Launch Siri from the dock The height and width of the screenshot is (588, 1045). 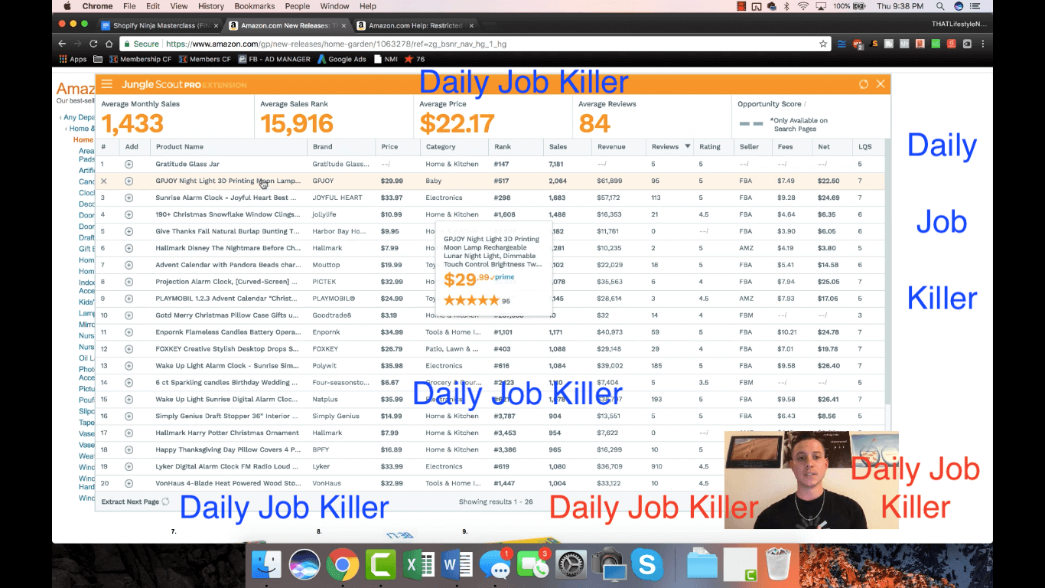[x=304, y=566]
